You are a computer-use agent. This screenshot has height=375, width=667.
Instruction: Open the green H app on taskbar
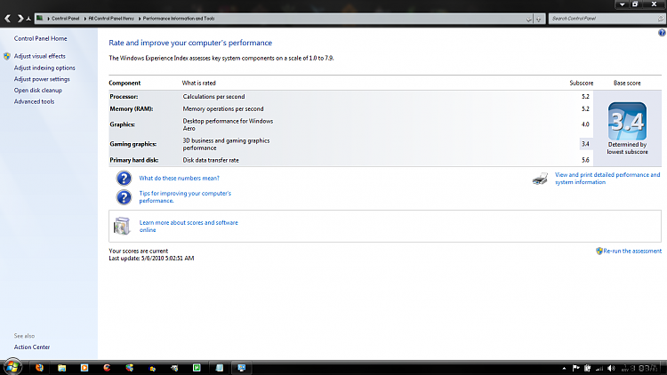197,368
